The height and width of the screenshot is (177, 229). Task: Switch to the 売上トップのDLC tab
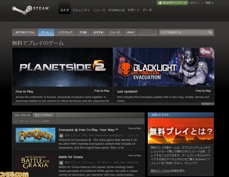click(x=44, y=115)
